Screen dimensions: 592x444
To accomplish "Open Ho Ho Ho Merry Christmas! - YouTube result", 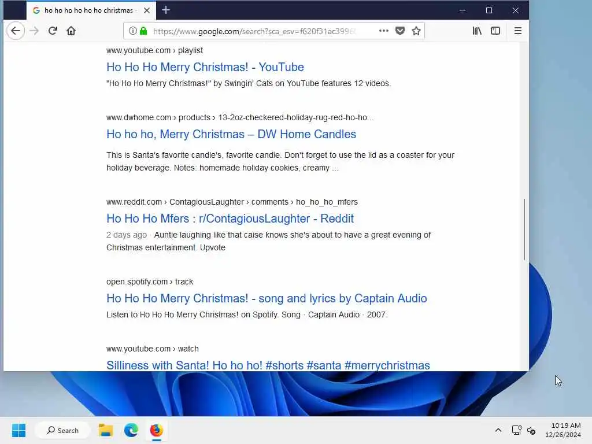I will [x=205, y=67].
